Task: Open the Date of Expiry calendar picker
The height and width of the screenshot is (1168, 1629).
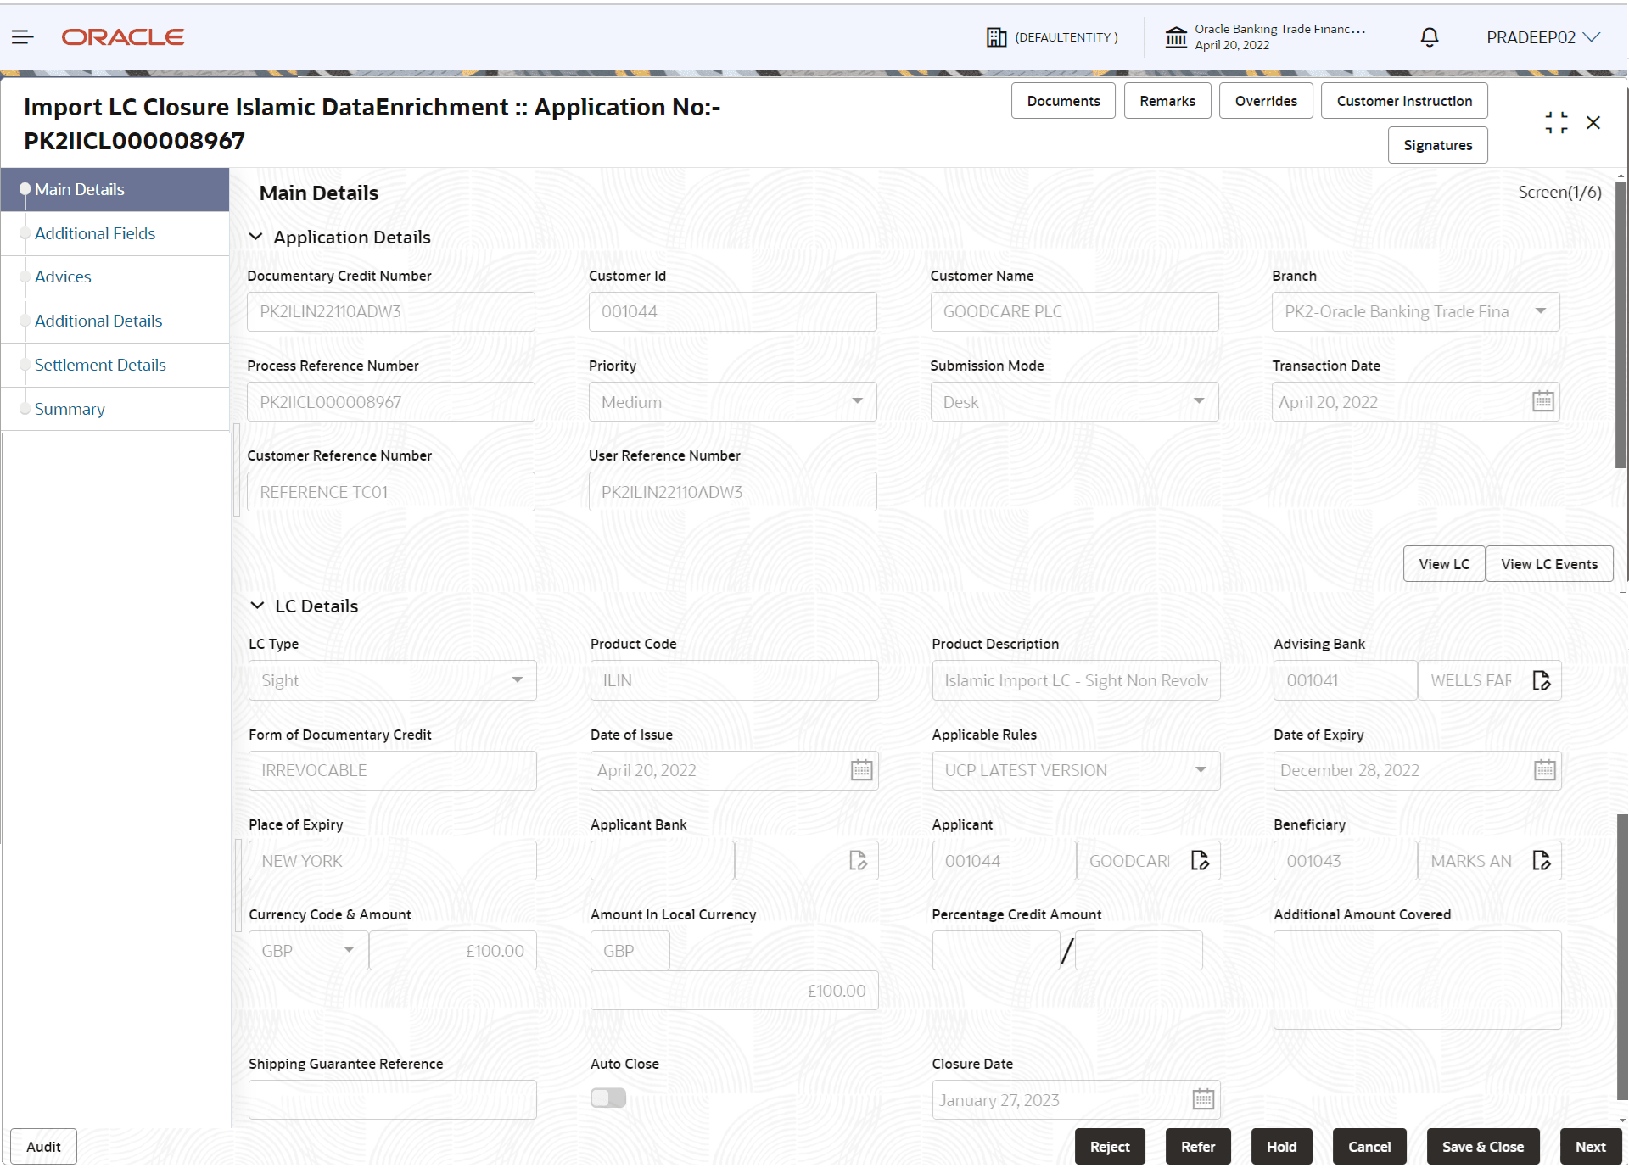Action: tap(1545, 769)
